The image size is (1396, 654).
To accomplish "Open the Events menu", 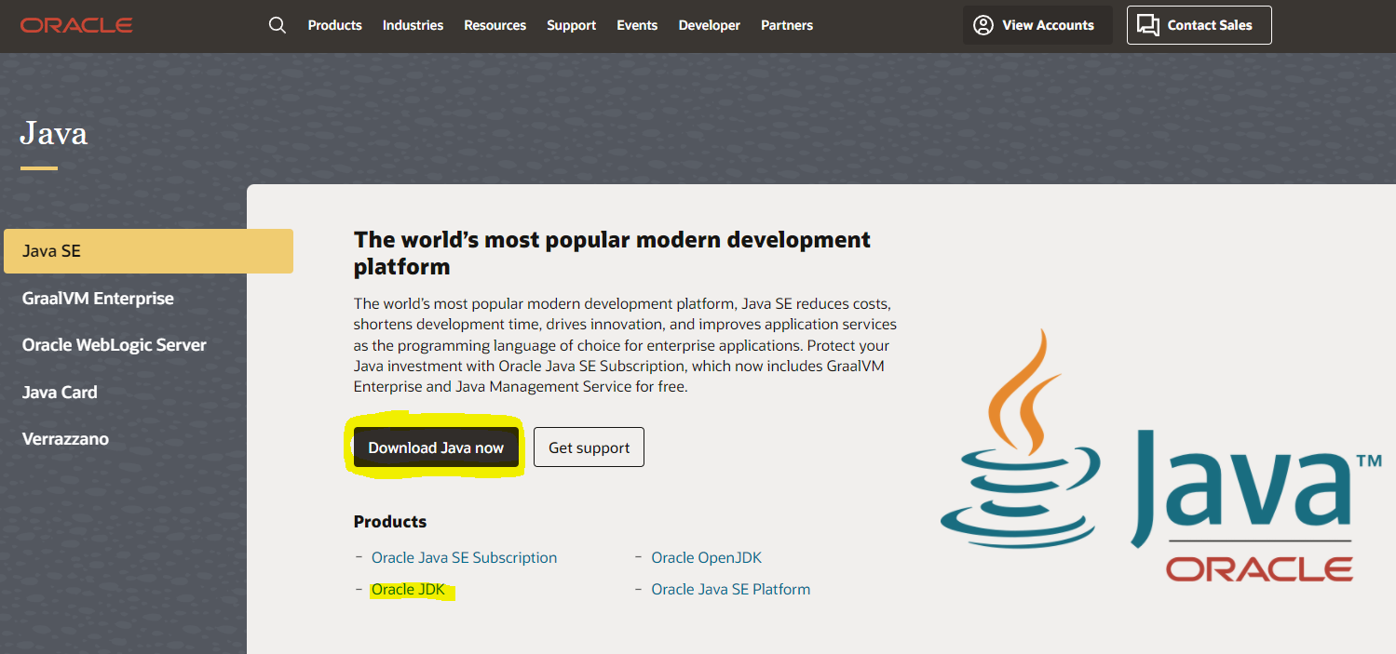I will (637, 25).
